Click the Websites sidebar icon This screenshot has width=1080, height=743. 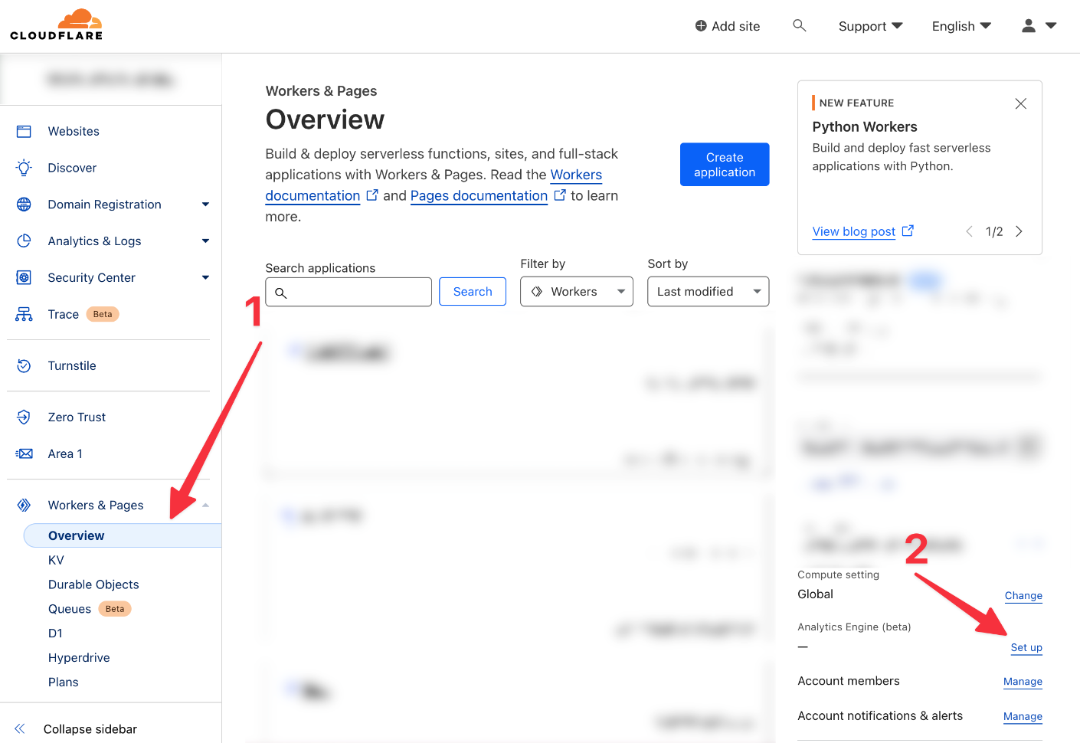24,132
